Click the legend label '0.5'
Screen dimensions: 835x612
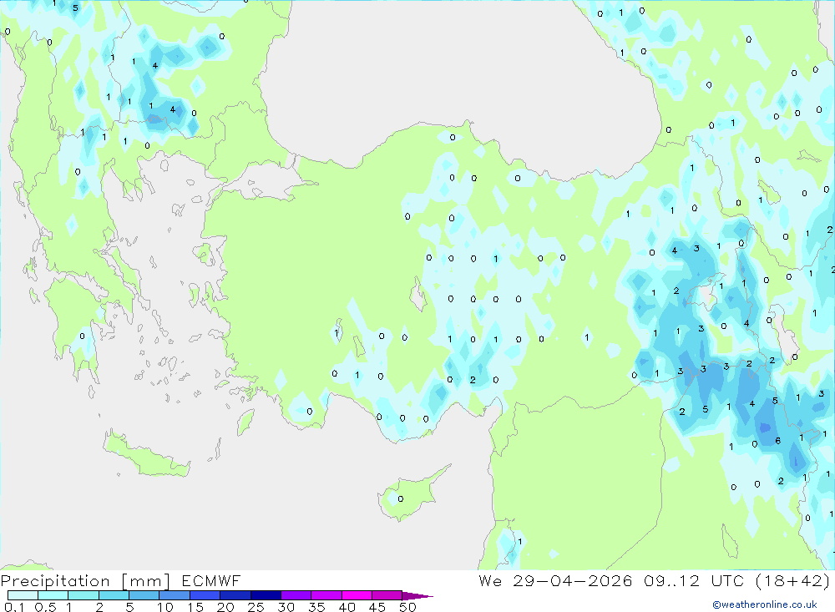click(45, 607)
